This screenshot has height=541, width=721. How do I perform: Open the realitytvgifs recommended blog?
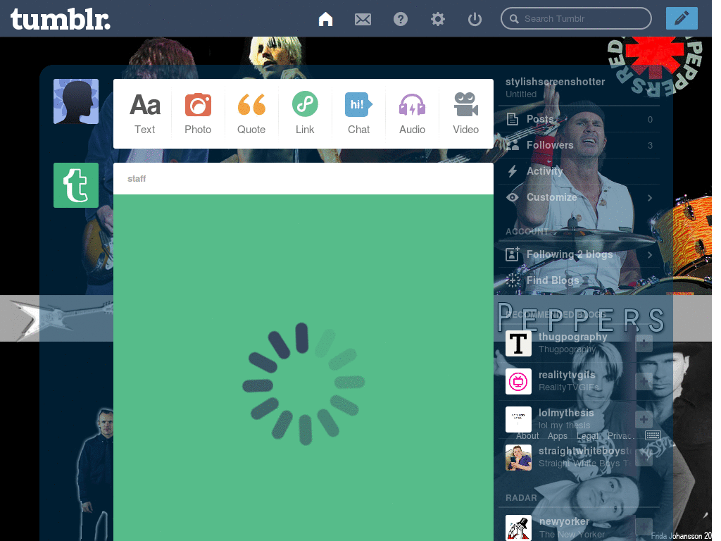pyautogui.click(x=567, y=375)
